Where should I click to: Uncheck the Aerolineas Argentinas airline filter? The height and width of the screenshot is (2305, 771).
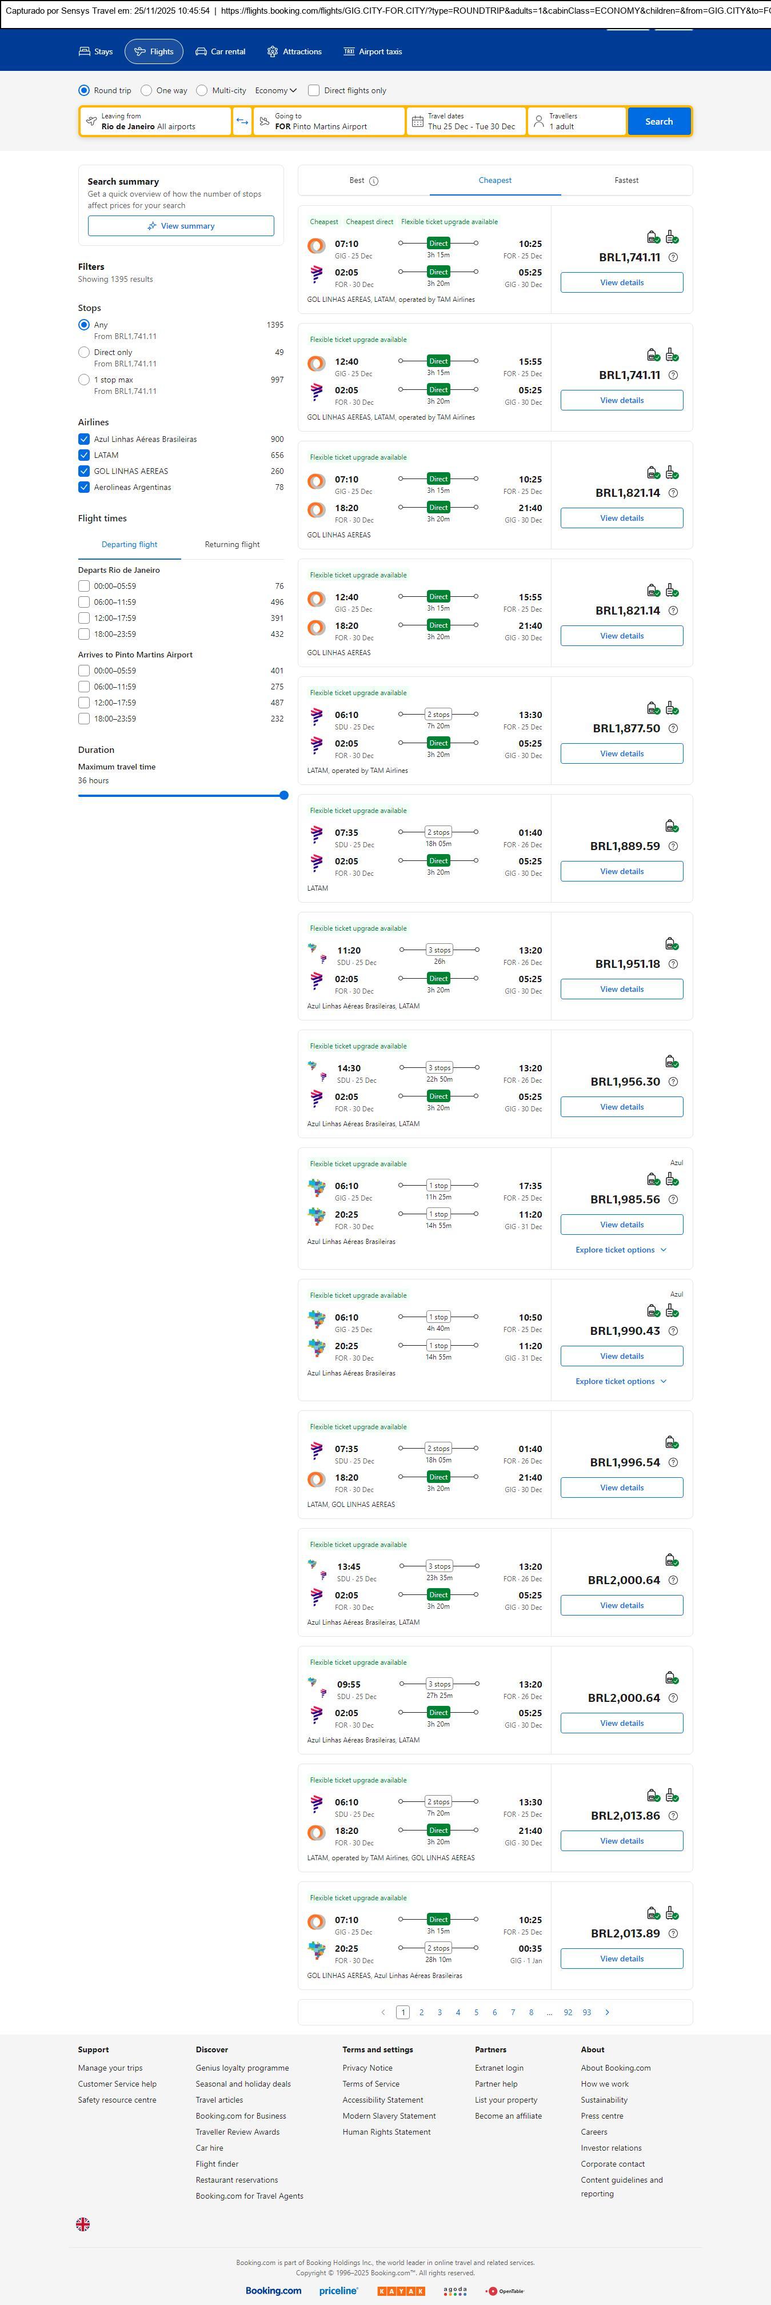[x=84, y=488]
